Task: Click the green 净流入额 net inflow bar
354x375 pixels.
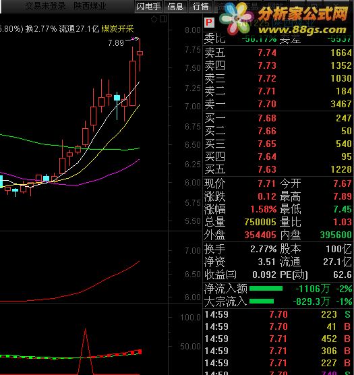Action: pyautogui.click(x=266, y=289)
